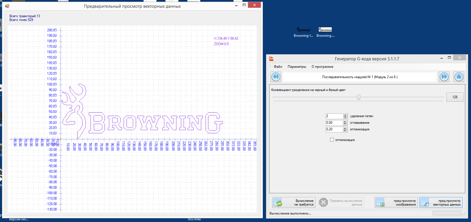Decrease оптимизация 0,20 value with down arrow
The image size is (471, 222).
[x=345, y=131]
